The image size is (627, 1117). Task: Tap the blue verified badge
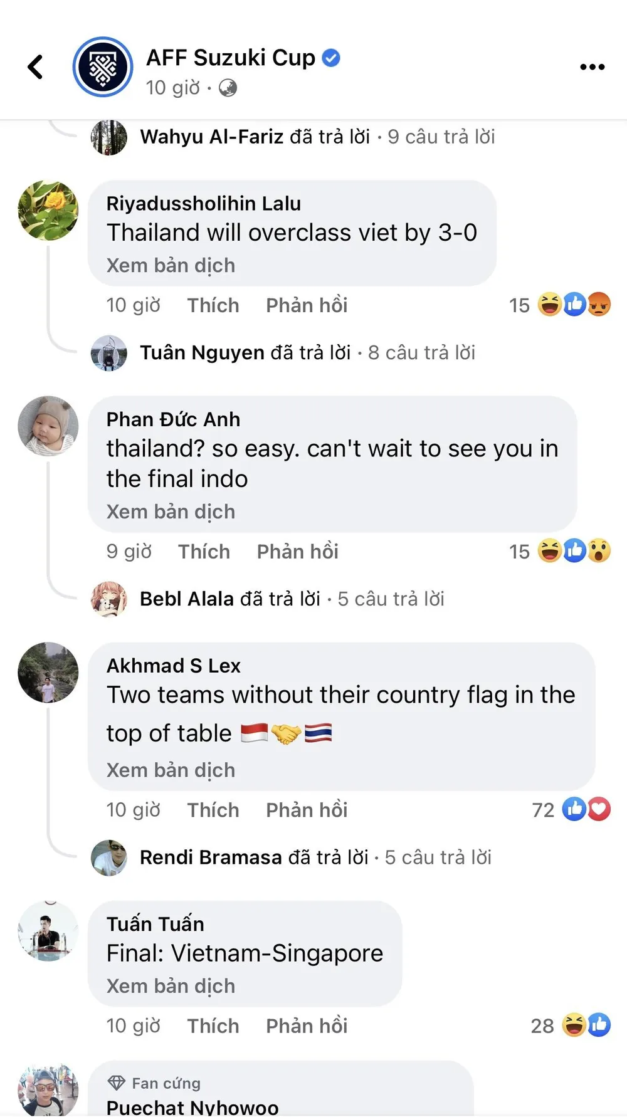(331, 58)
